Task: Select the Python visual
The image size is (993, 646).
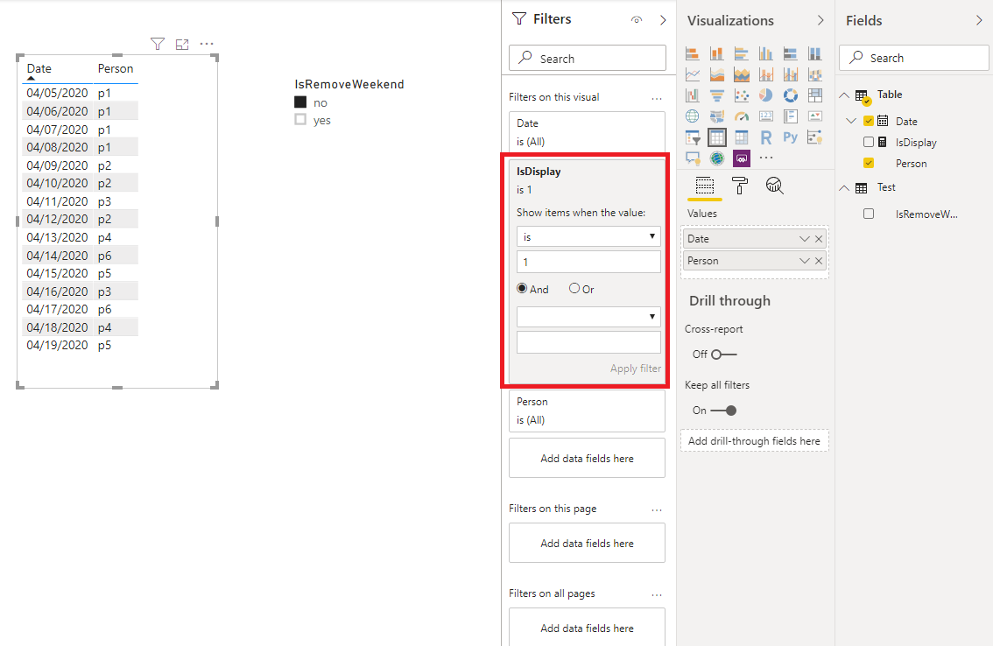Action: tap(791, 137)
